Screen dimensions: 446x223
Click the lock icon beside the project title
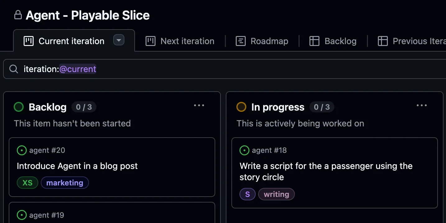pyautogui.click(x=18, y=15)
